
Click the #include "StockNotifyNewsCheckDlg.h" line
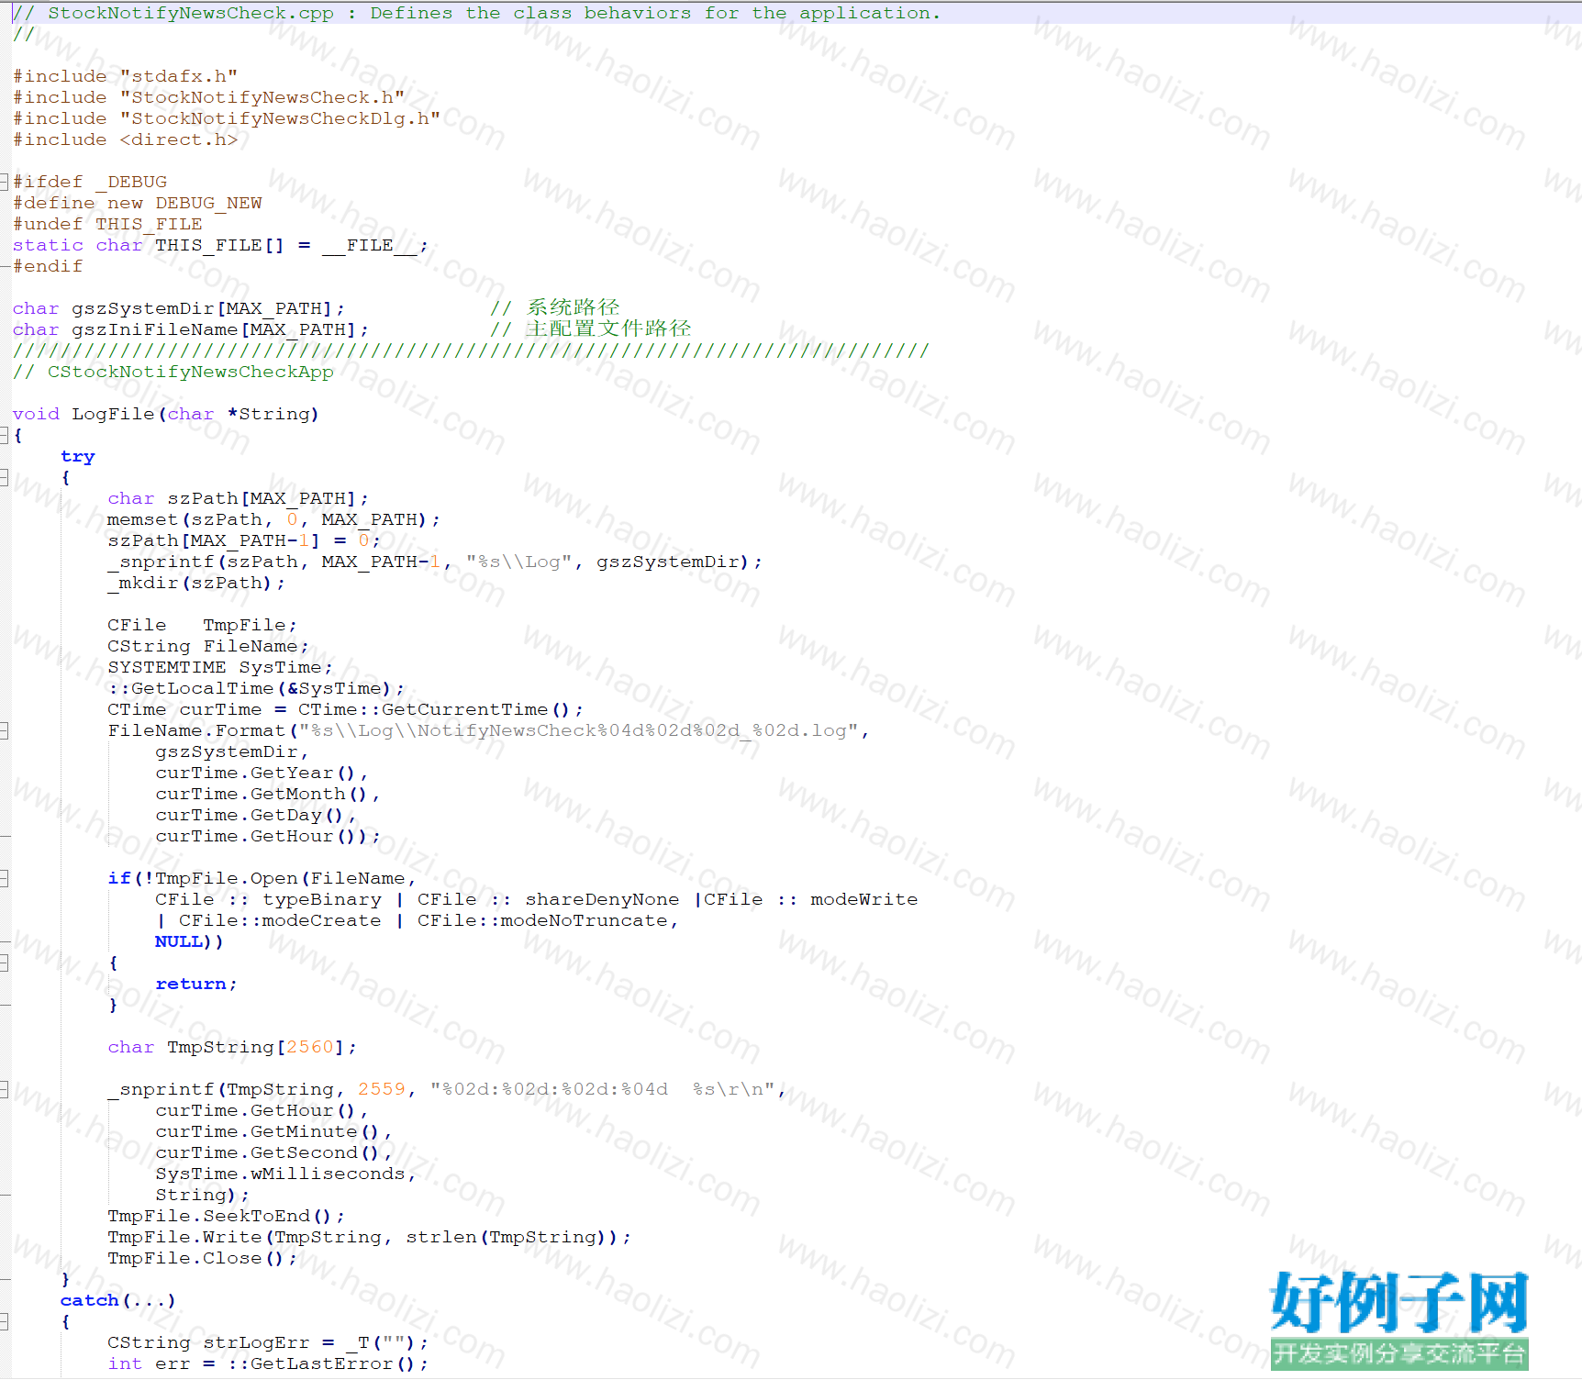click(x=227, y=118)
